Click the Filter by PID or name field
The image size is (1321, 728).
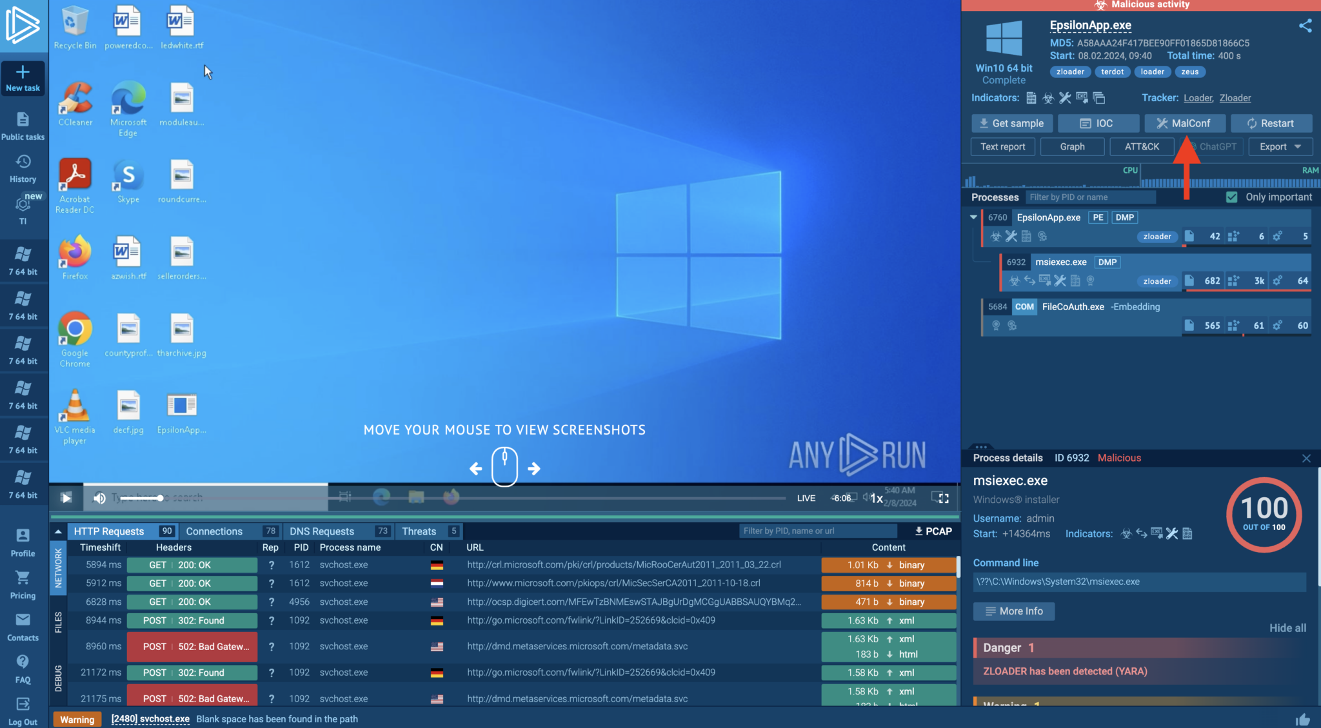(1090, 197)
